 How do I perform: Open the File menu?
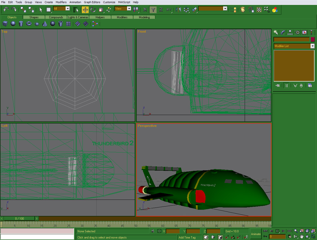click(3, 2)
